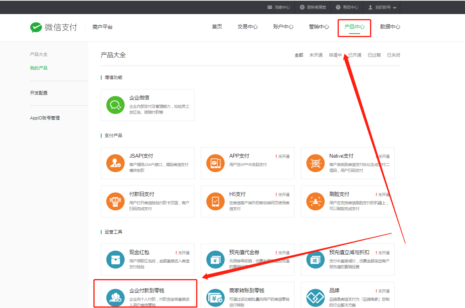Click the 现金红包 card title
Image resolution: width=465 pixels, height=308 pixels.
[139, 252]
